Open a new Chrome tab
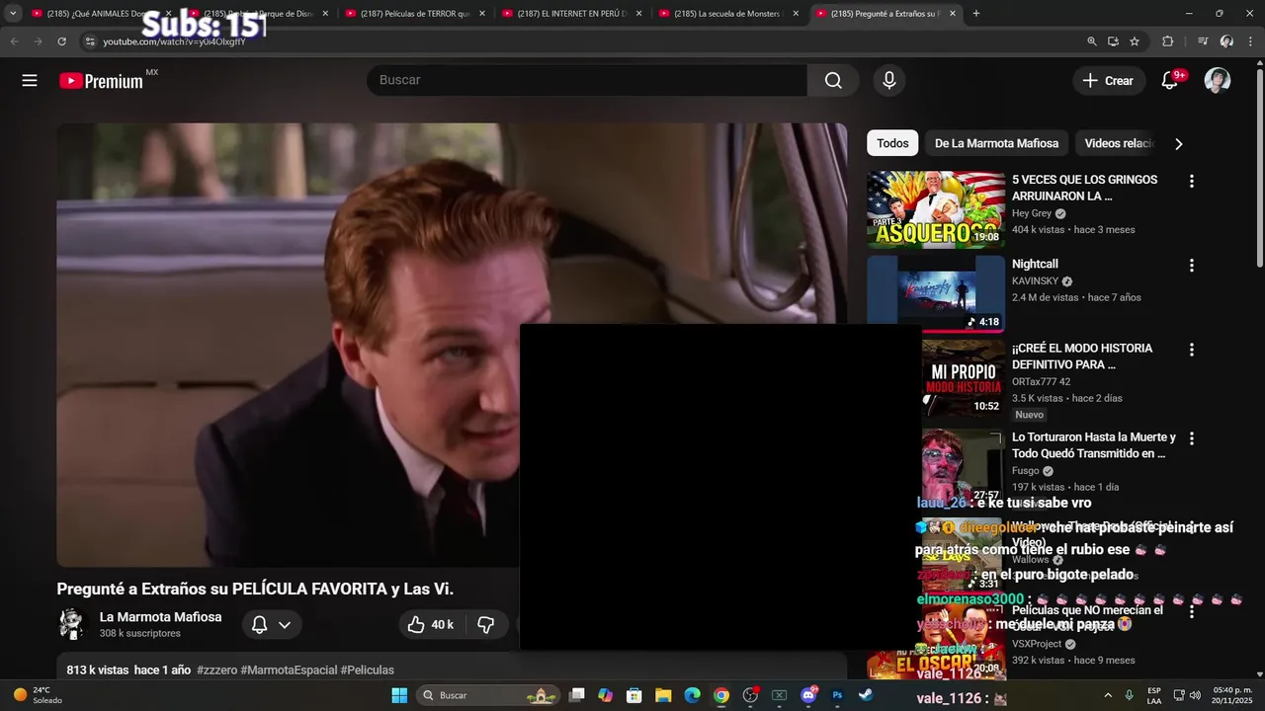1265x711 pixels. pos(976,14)
